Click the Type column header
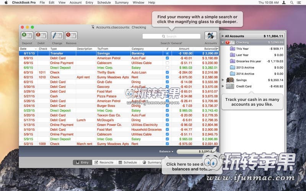Viewport: 306px width, 191px height. click(x=62, y=49)
